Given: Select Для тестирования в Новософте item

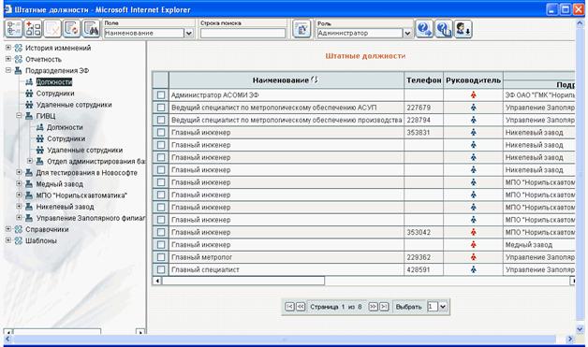Looking at the screenshot, I should coord(87,173).
